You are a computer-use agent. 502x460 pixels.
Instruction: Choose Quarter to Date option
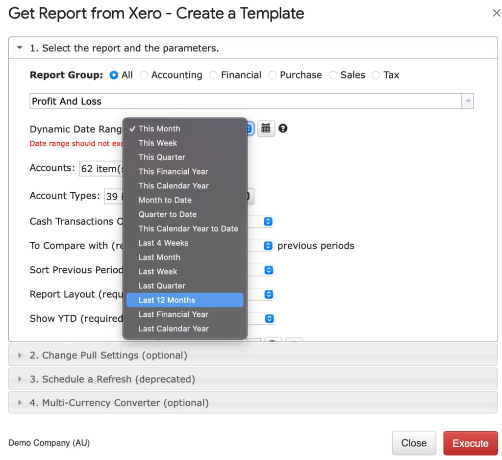185,214
